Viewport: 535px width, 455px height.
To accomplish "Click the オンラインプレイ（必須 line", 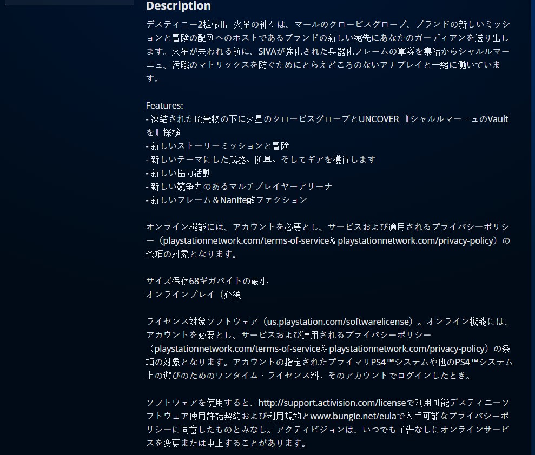I will click(193, 295).
